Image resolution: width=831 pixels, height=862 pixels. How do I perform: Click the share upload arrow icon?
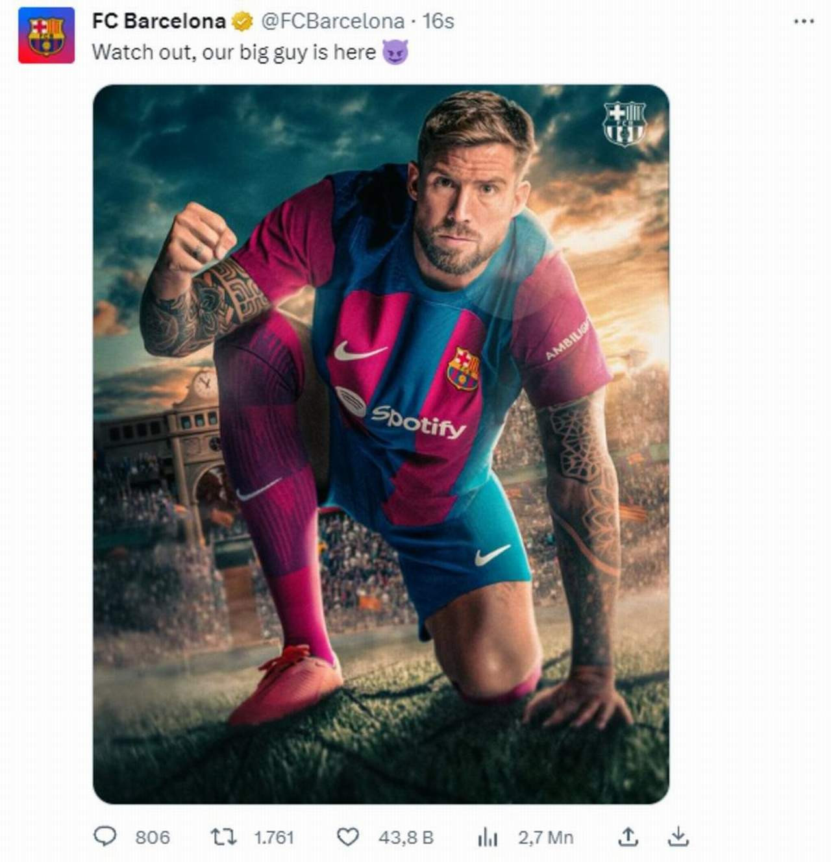[x=628, y=837]
